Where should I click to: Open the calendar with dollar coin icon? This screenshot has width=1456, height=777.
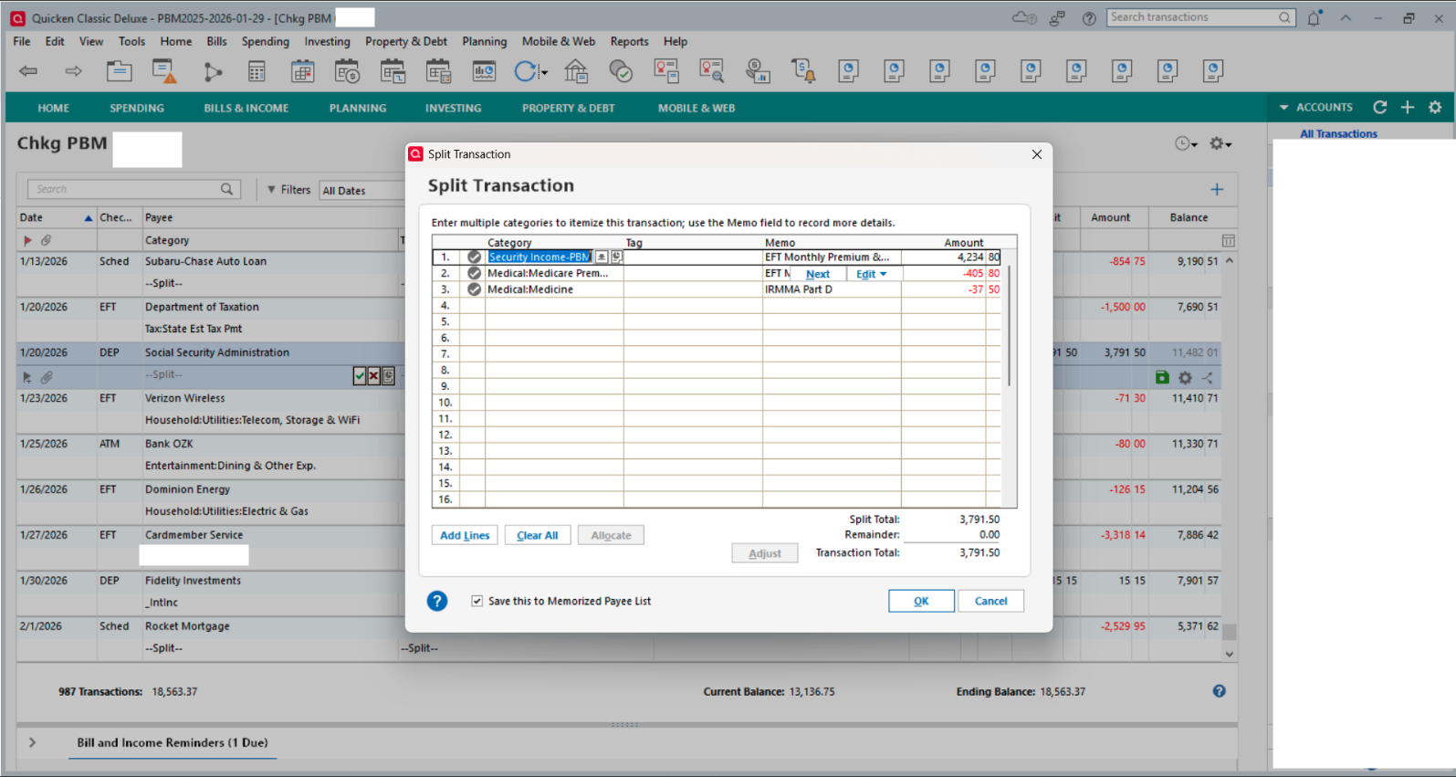pyautogui.click(x=348, y=71)
